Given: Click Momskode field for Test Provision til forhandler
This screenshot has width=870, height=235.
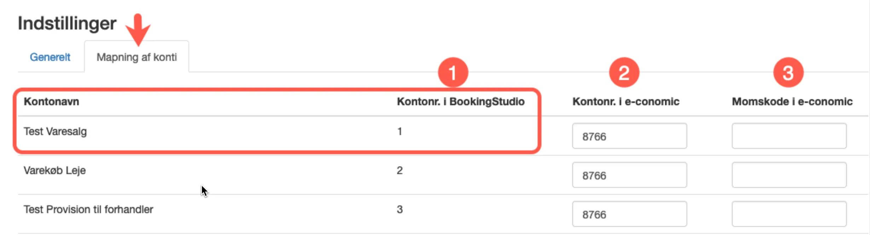Looking at the screenshot, I should 789,214.
